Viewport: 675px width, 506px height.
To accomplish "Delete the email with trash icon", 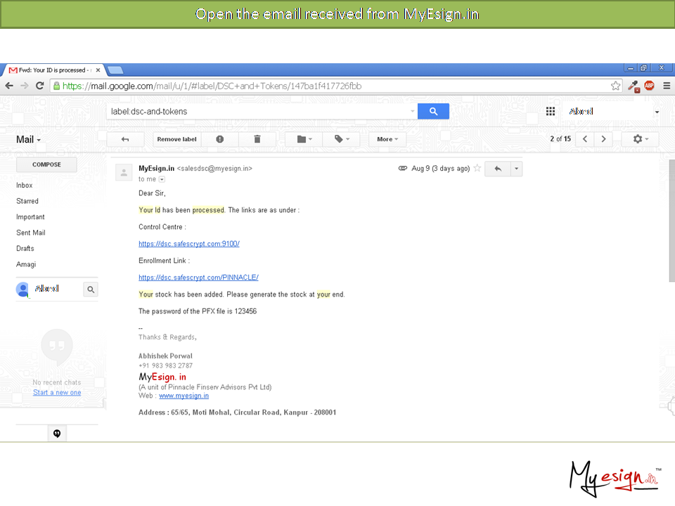I will click(x=257, y=139).
